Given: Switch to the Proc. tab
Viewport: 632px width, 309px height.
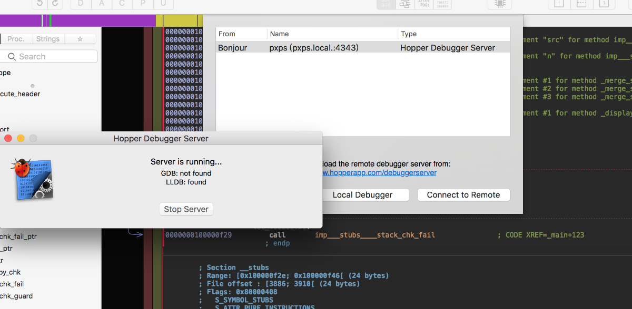Looking at the screenshot, I should pos(16,39).
